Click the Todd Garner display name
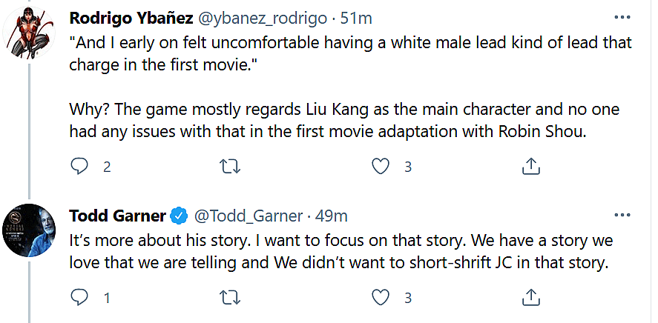Image resolution: width=658 pixels, height=323 pixels. [117, 216]
